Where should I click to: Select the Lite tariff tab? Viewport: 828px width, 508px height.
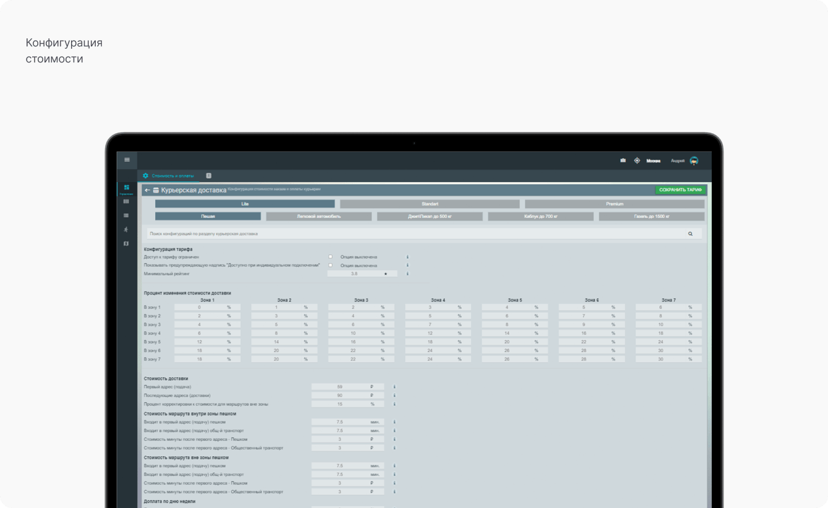(245, 204)
